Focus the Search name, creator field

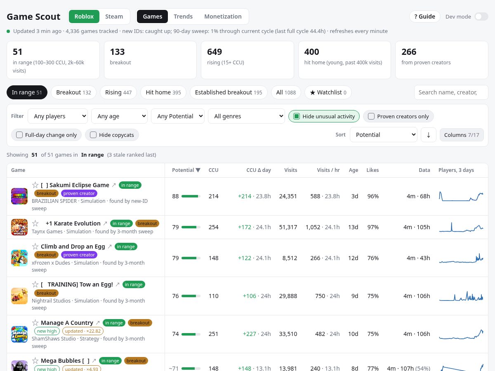point(451,92)
